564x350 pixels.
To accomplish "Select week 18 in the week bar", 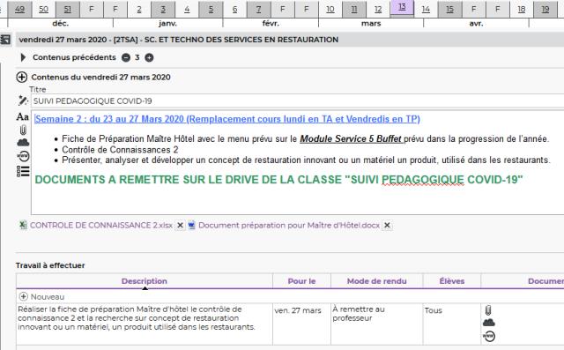I will coord(522,9).
